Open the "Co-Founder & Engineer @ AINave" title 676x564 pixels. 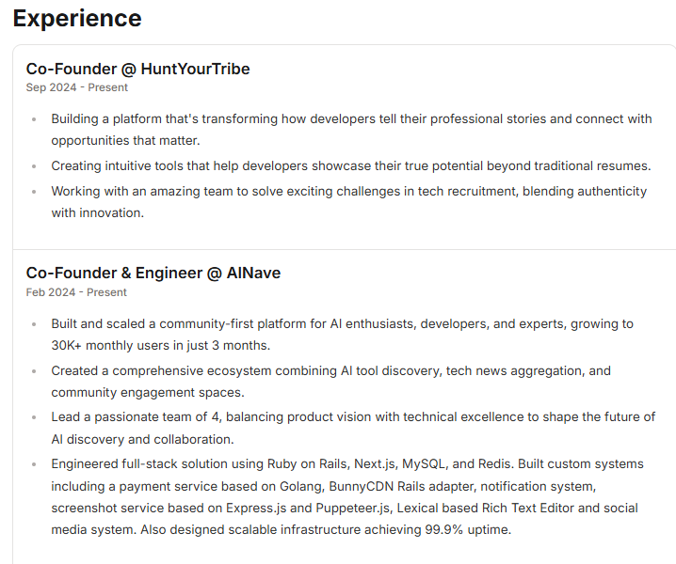pyautogui.click(x=153, y=273)
